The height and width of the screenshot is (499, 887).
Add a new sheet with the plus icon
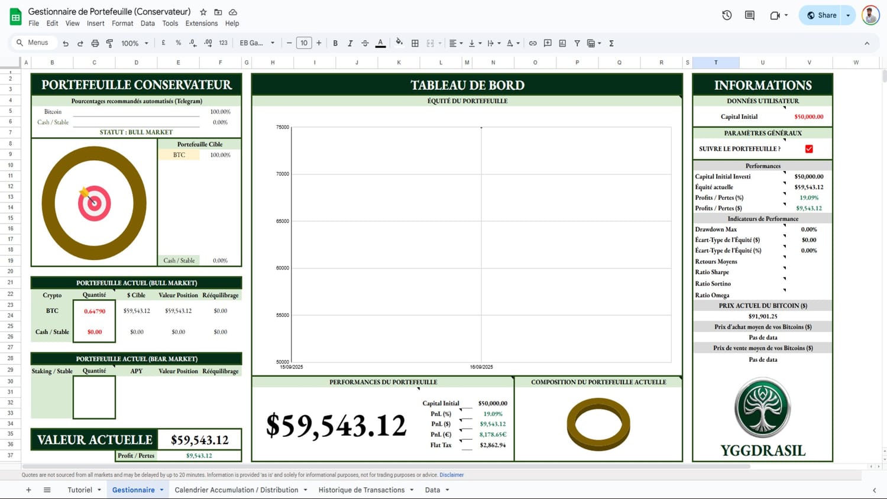click(28, 490)
